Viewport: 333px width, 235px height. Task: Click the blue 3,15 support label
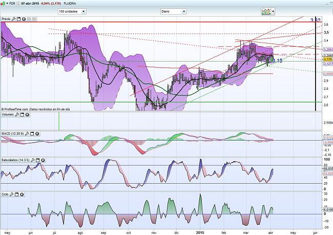click(x=278, y=61)
